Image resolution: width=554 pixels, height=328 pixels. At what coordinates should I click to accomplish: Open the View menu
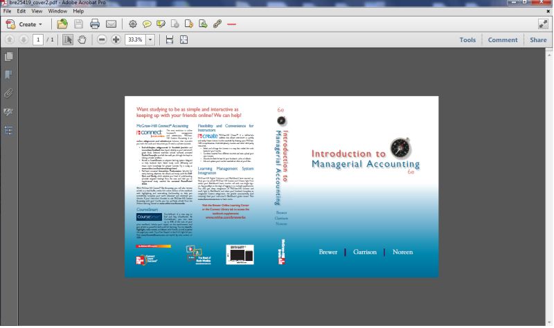(37, 11)
